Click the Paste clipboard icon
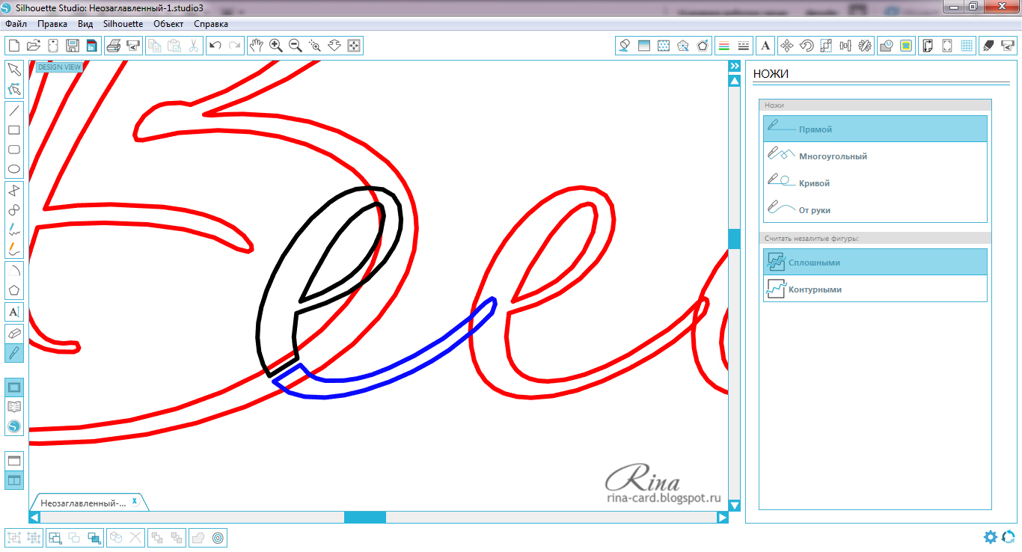1022x552 pixels. (x=174, y=46)
